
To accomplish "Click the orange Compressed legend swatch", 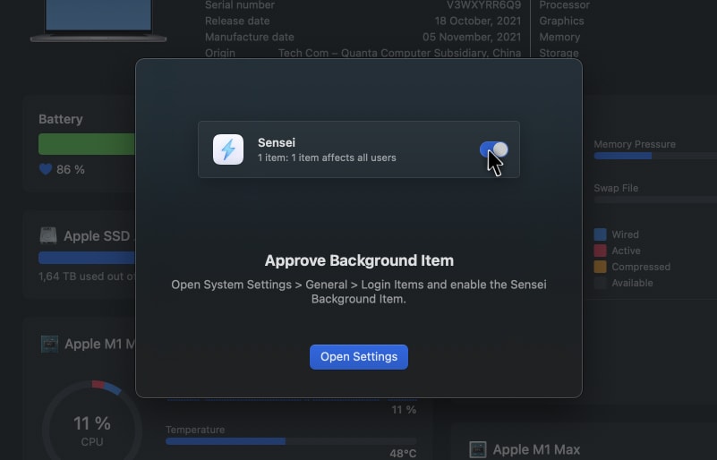I will tap(600, 267).
